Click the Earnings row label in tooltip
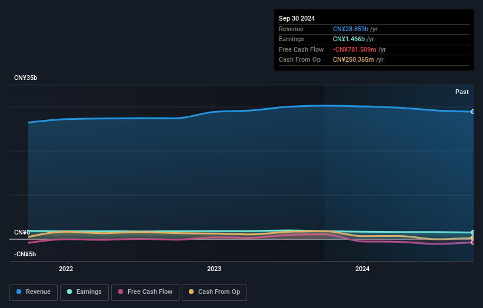Screen dimensions: 483x308 (x=291, y=39)
